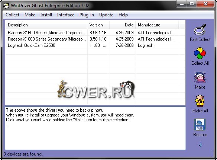The height and width of the screenshot is (160, 217).
Task: Open the Make menu
Action: (x=30, y=15)
